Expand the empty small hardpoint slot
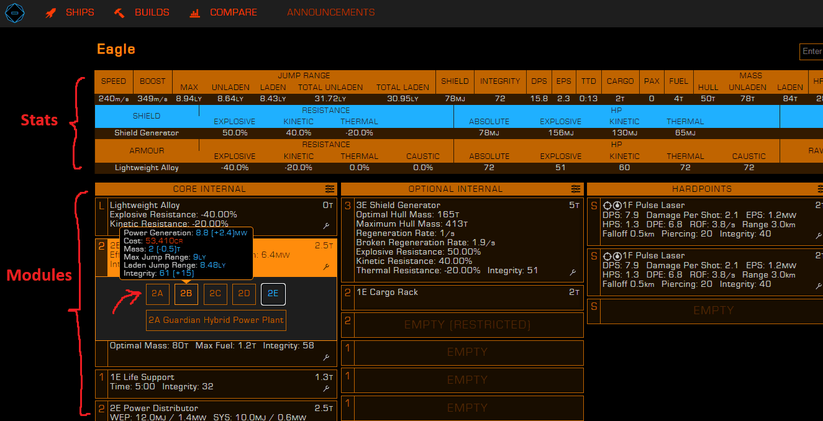Viewport: 823px width, 421px height. click(712, 310)
